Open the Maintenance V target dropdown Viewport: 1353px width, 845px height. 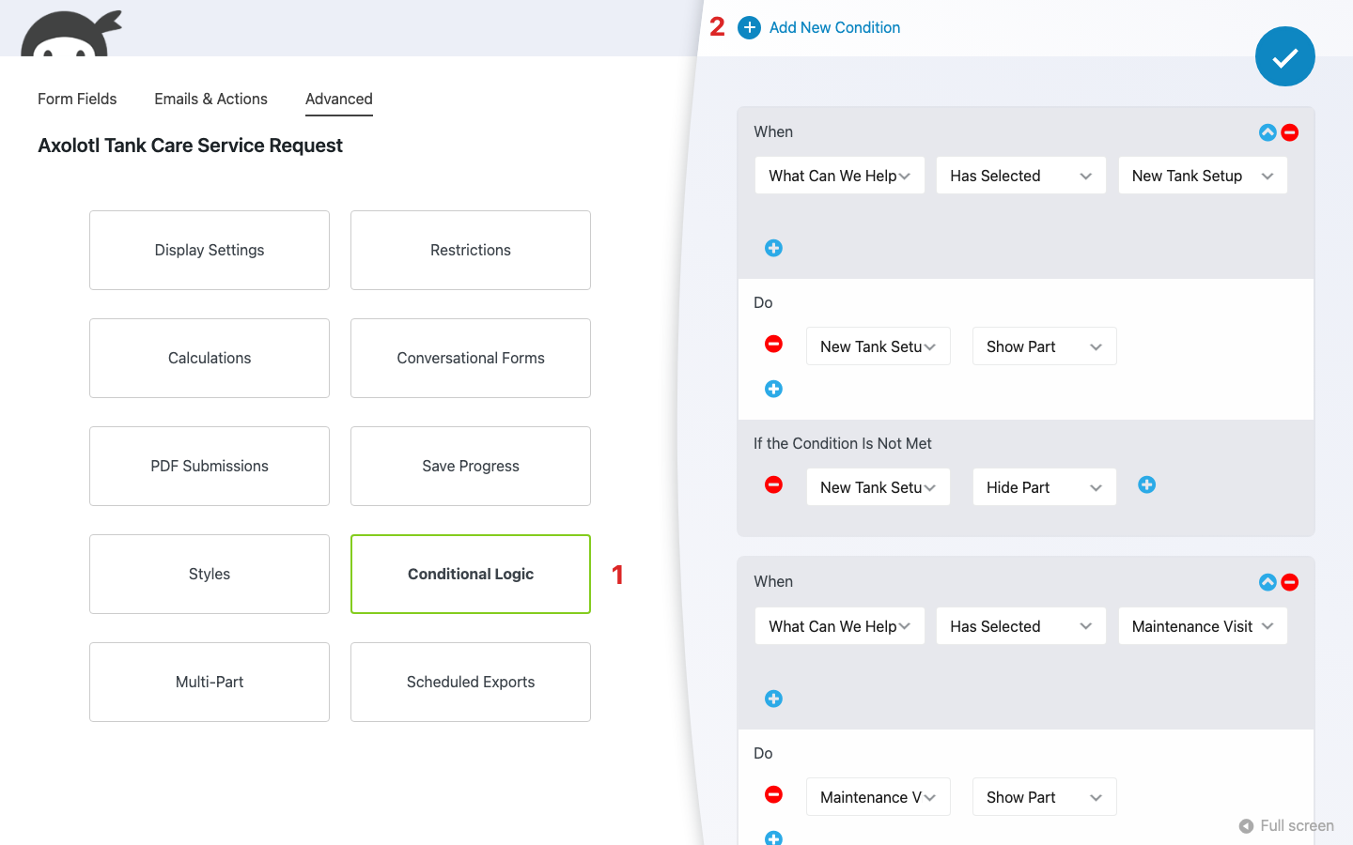point(879,797)
